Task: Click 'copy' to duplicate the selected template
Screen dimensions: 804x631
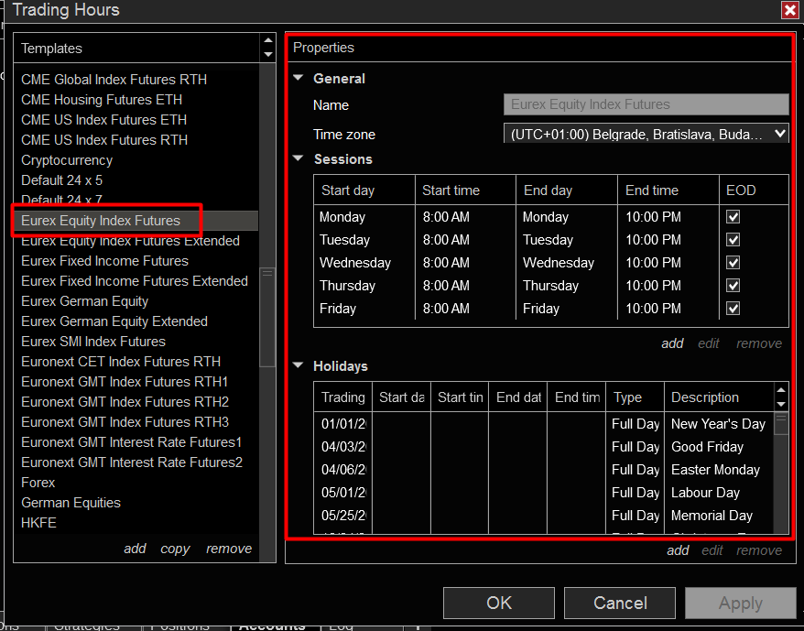Action: pos(175,548)
